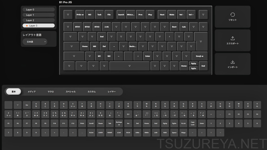267x150 pixels.
Task: Select the wide spacebar key on keyboard layout
Action: 130,66
